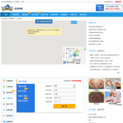Click the street view eye marker on map
This screenshot has height=123, width=123.
74,55
